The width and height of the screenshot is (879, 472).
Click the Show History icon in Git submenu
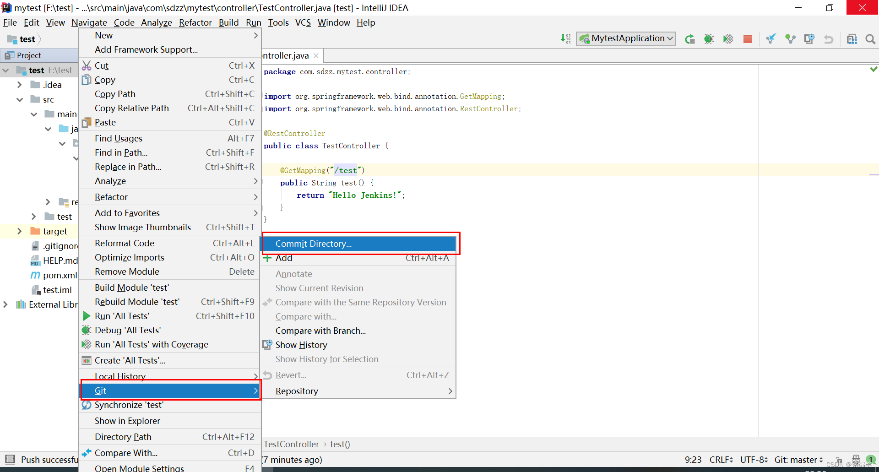[267, 345]
